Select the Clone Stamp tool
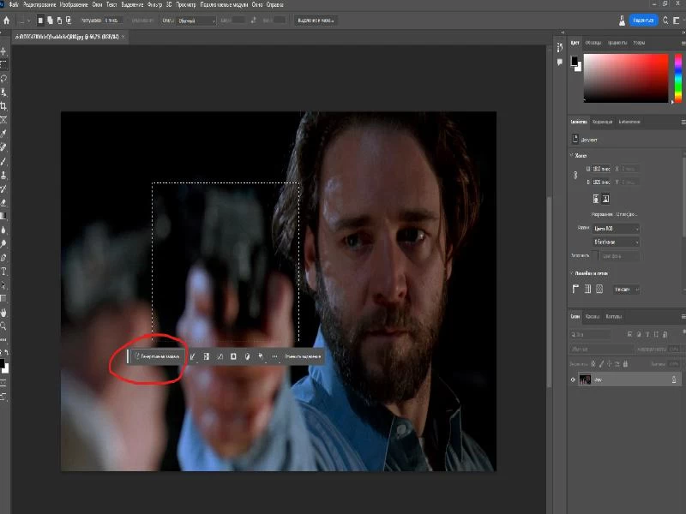 pyautogui.click(x=3, y=175)
